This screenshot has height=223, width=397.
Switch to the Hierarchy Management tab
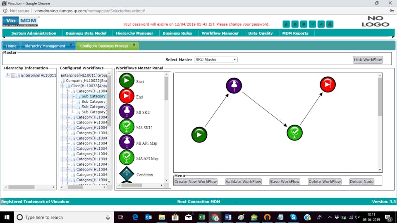click(45, 46)
